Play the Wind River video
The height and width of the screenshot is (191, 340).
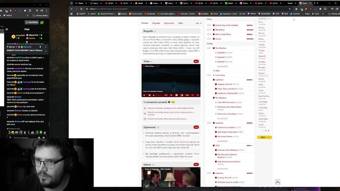coord(144,95)
